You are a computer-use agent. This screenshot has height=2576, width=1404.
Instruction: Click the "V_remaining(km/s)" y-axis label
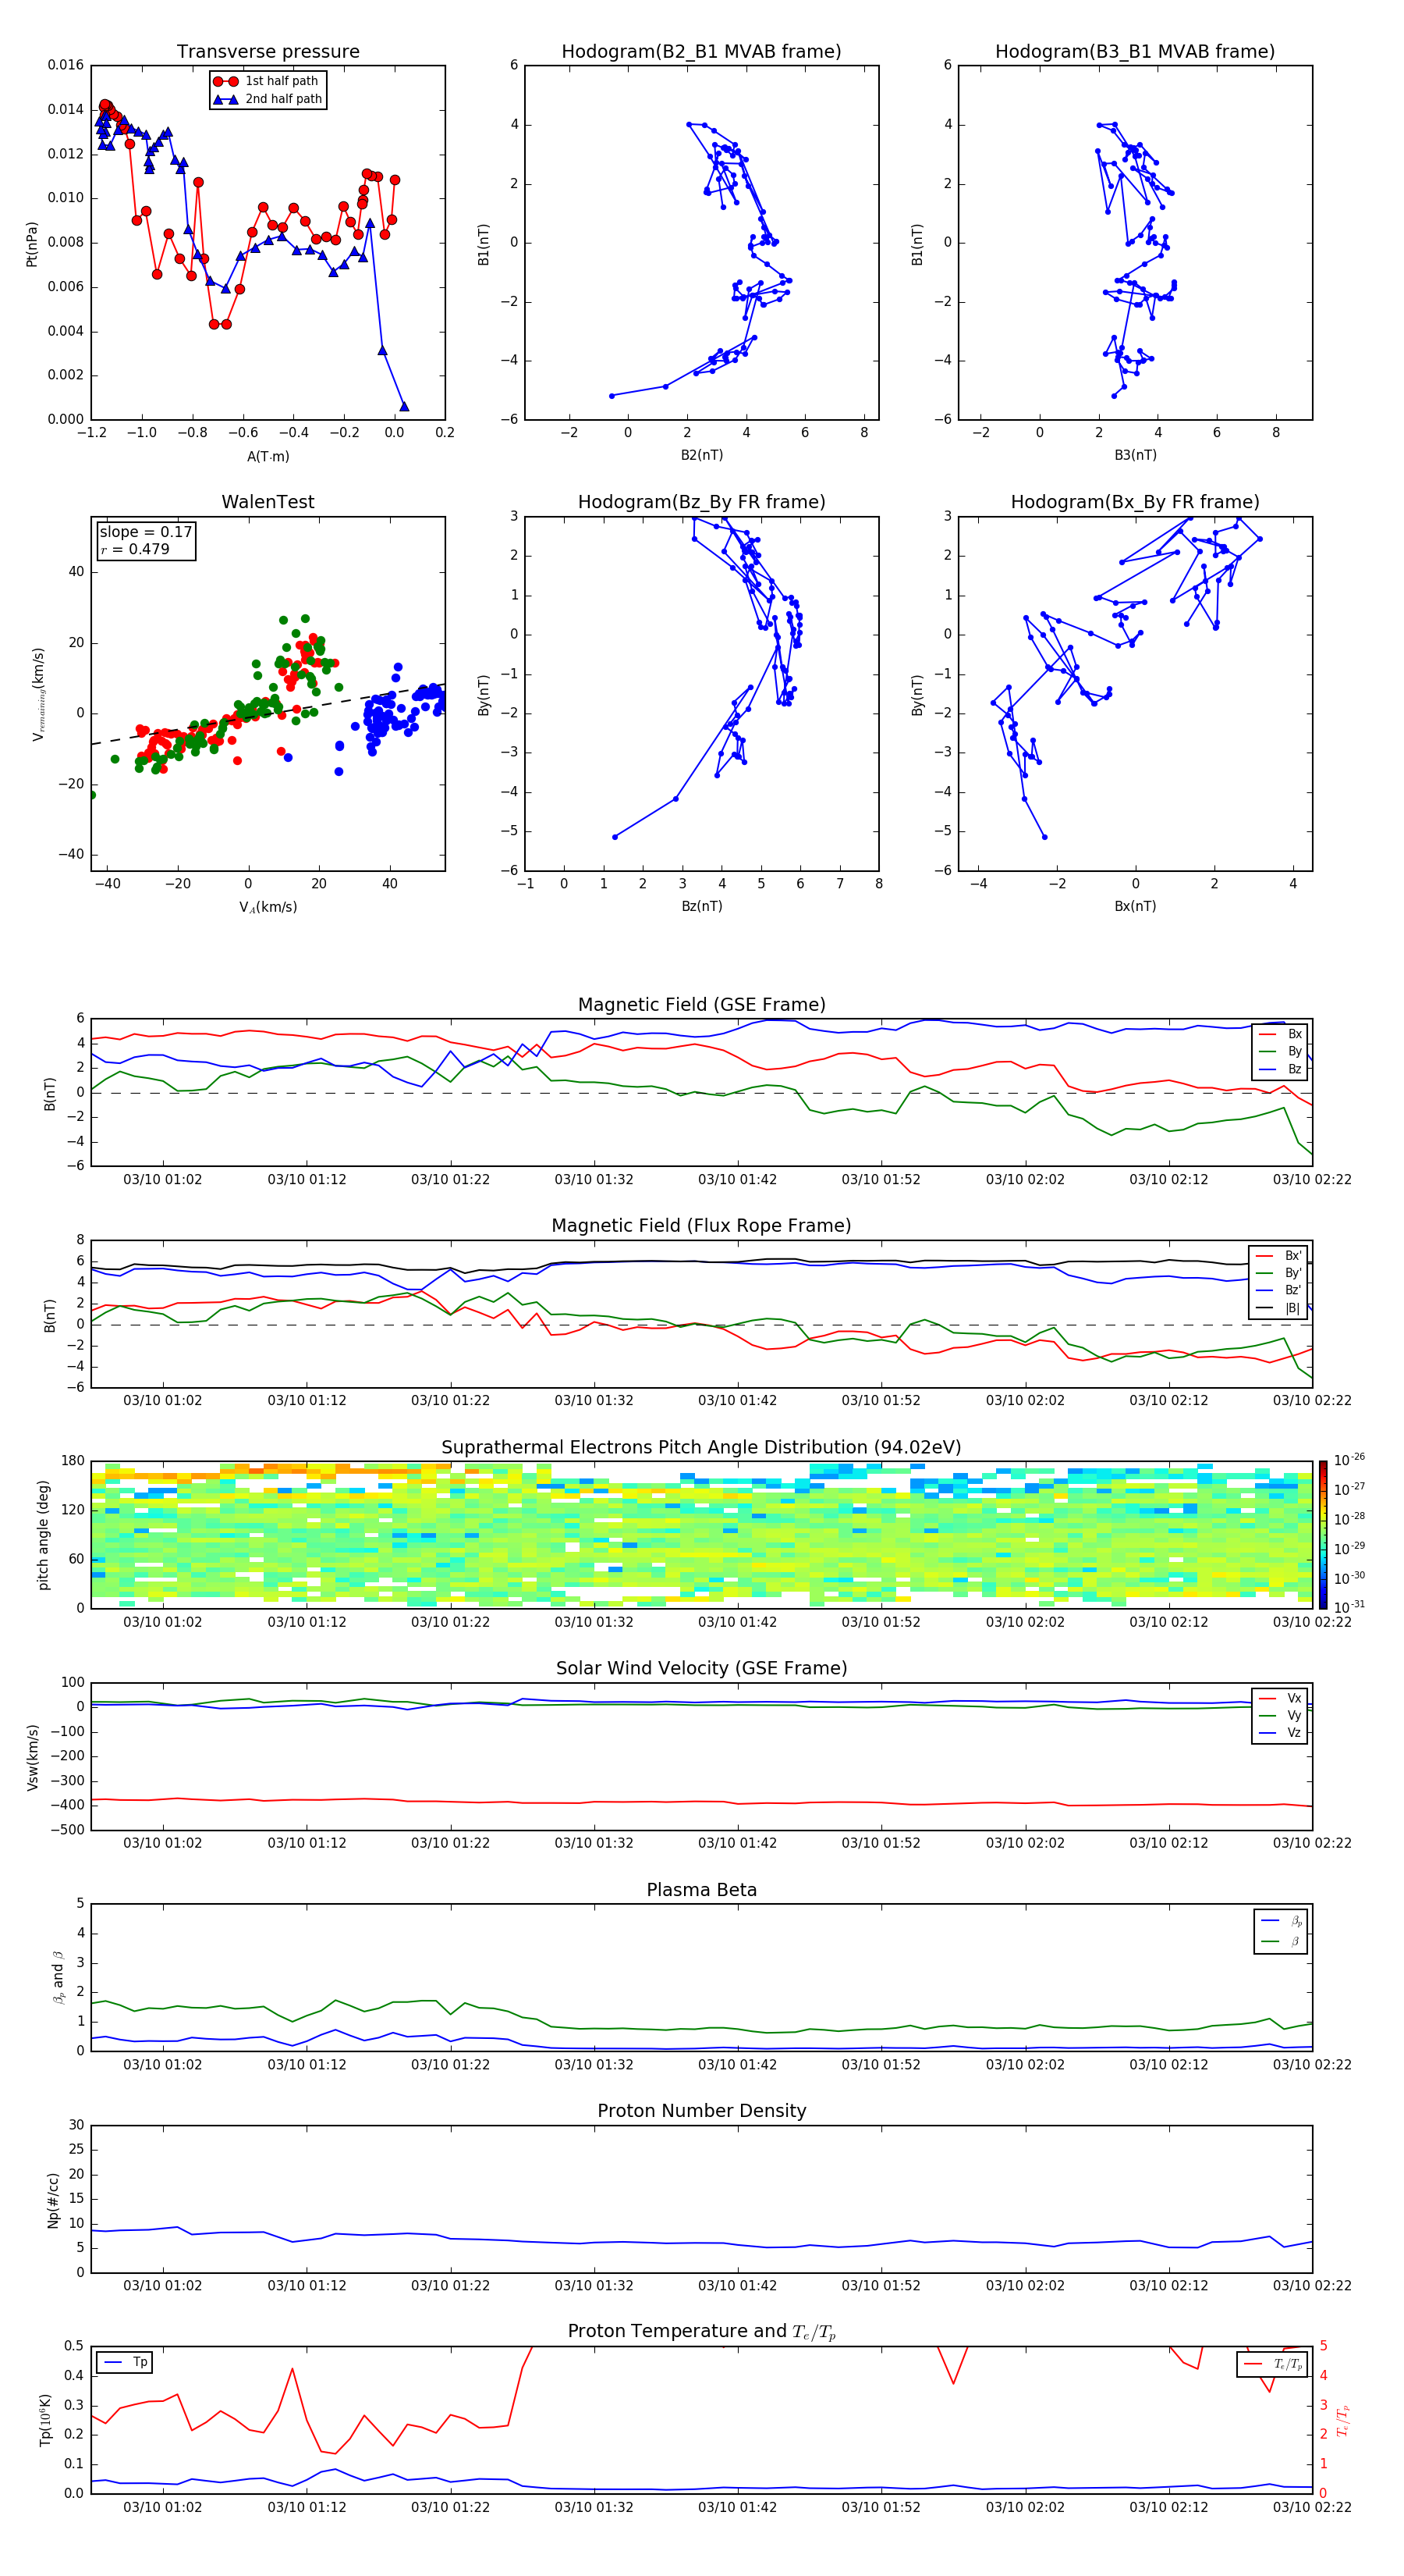pos(38,694)
